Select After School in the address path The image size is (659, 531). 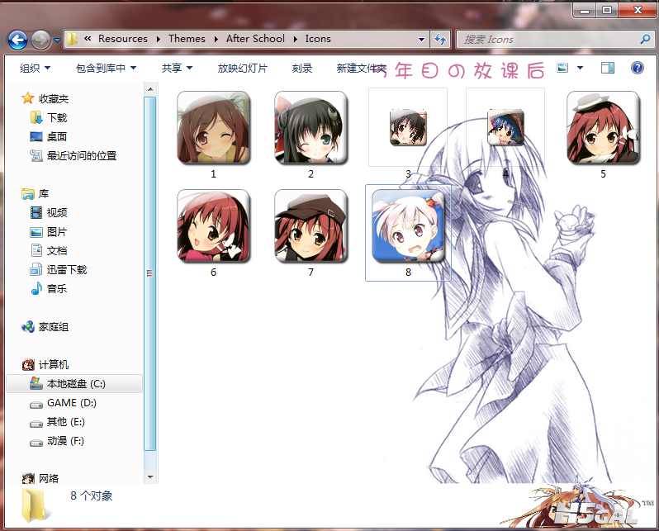tap(255, 39)
